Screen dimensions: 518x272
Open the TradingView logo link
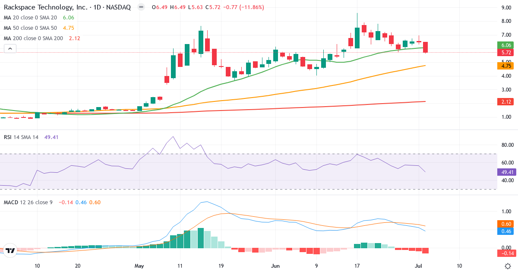pos(11,250)
